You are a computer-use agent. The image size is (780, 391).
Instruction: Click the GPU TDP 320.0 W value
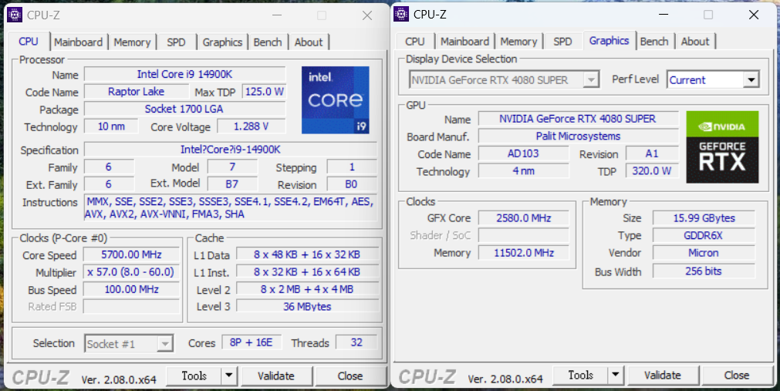(x=652, y=170)
